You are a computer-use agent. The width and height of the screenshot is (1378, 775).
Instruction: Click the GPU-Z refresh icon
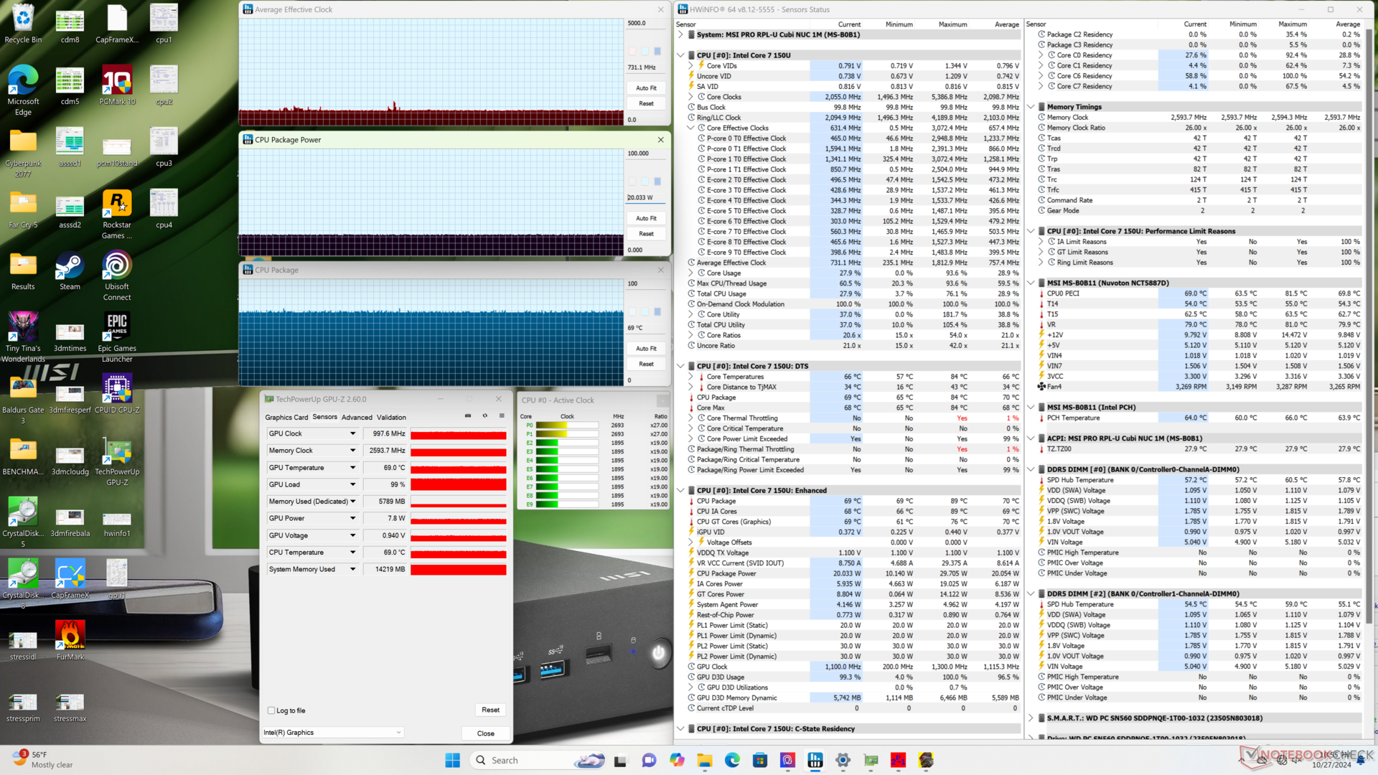pos(485,416)
